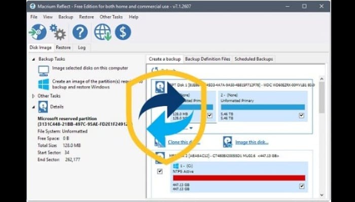Click the End Sector 262,177 value
Viewport: 355px width, 202px height.
(72, 160)
